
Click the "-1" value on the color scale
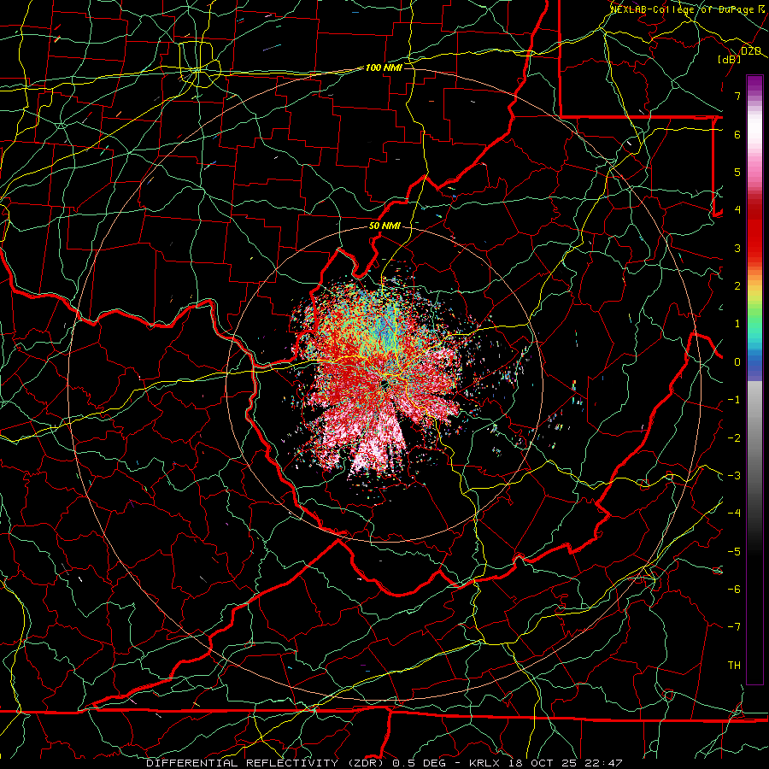(x=734, y=400)
